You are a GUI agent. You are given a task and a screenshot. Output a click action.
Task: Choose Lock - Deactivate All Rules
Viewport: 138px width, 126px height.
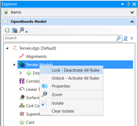click(71, 70)
